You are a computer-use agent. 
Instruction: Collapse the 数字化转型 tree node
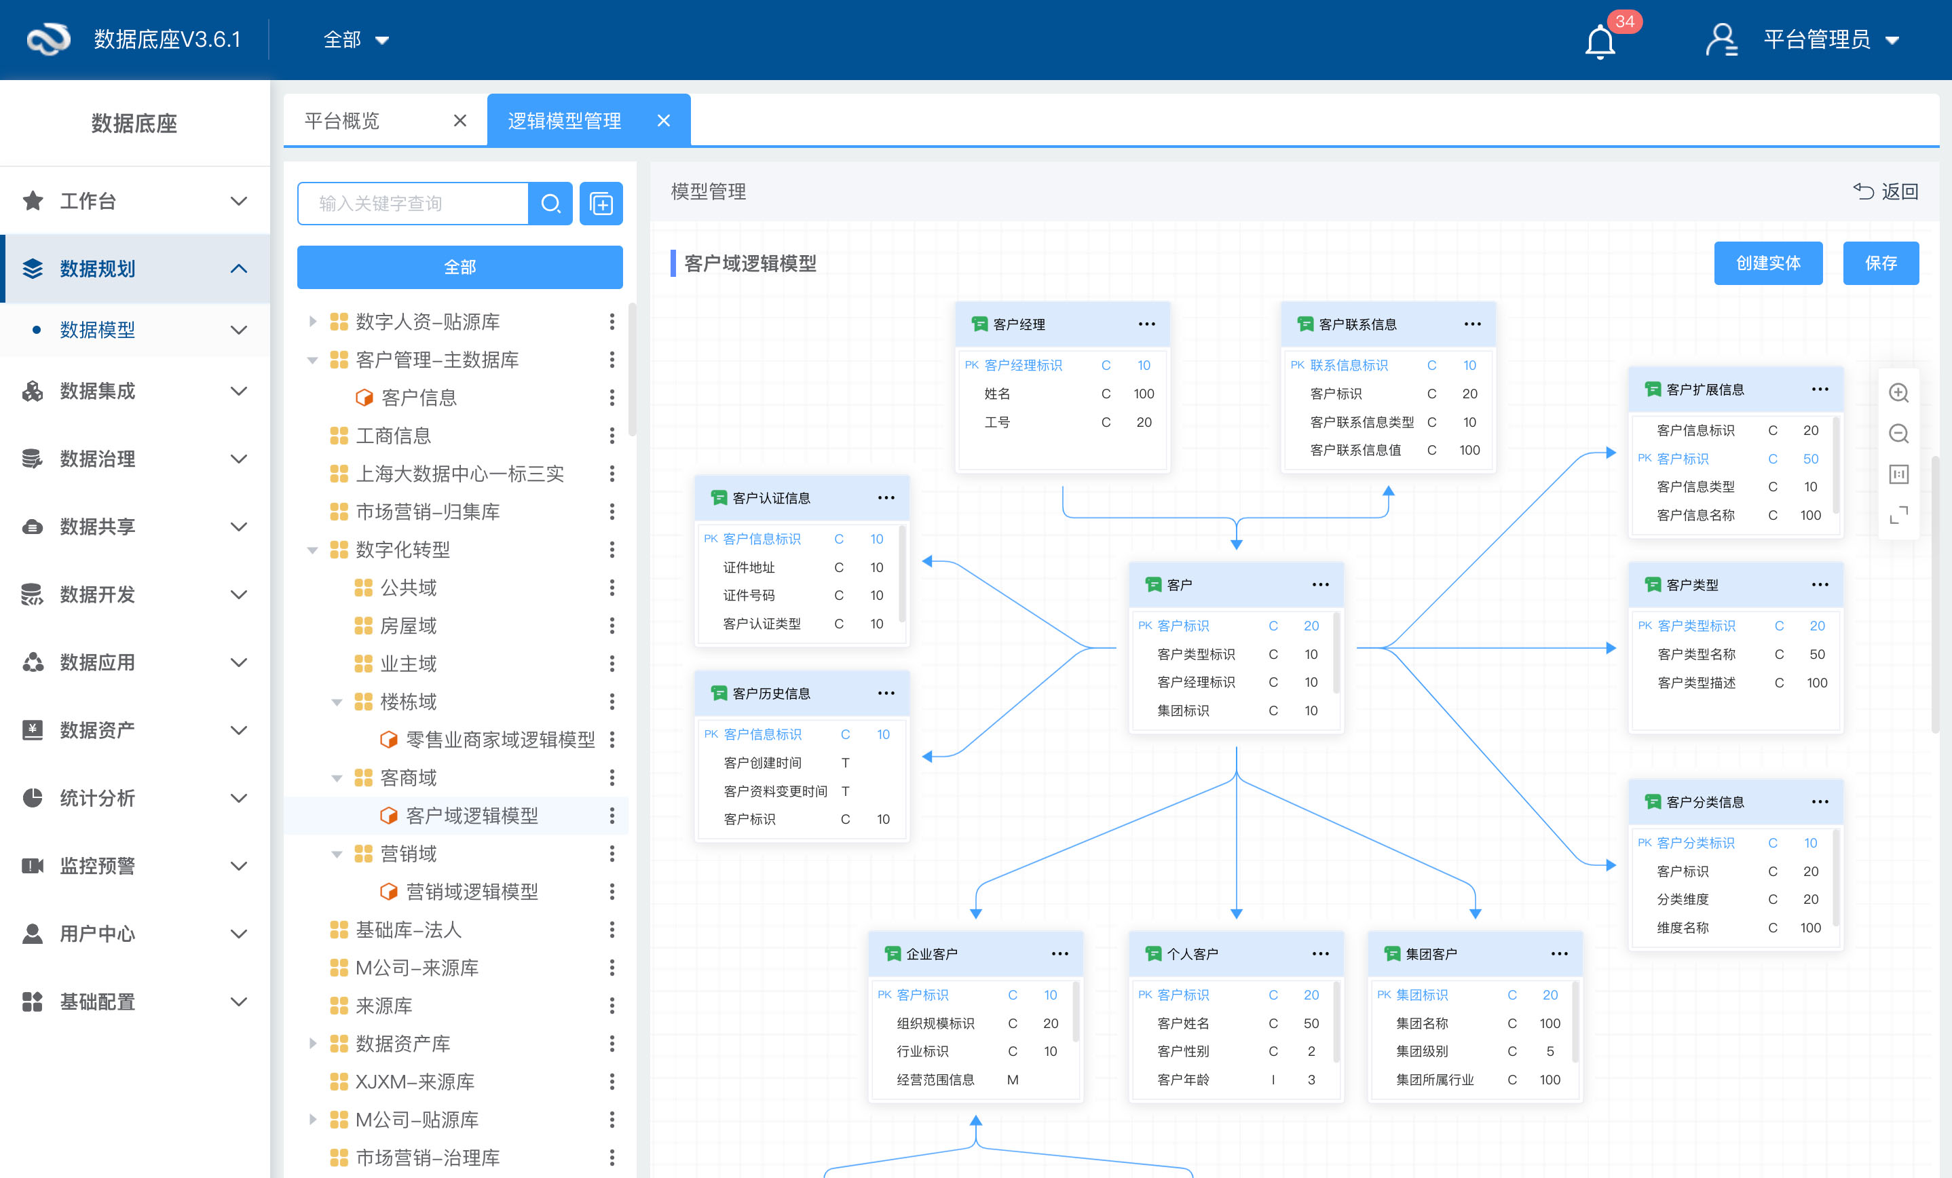coord(312,550)
